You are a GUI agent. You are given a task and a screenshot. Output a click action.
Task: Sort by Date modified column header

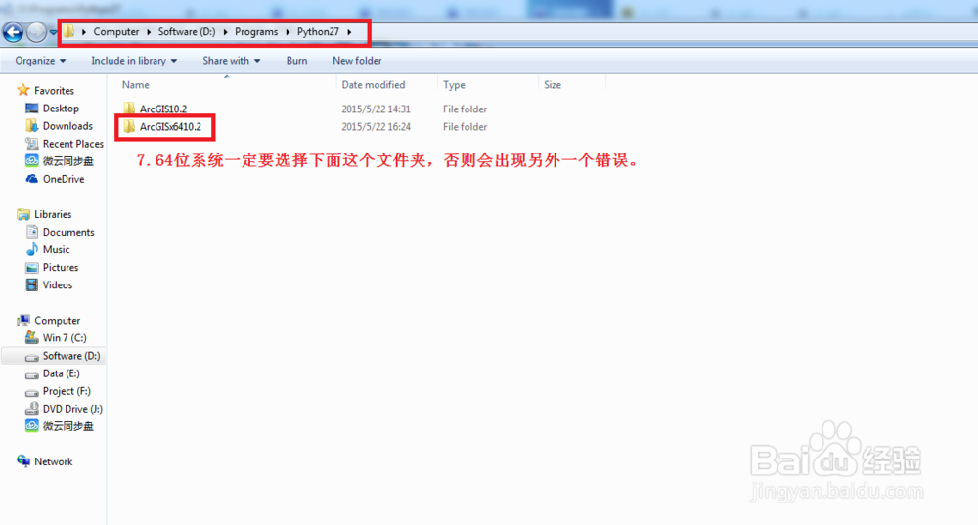373,85
